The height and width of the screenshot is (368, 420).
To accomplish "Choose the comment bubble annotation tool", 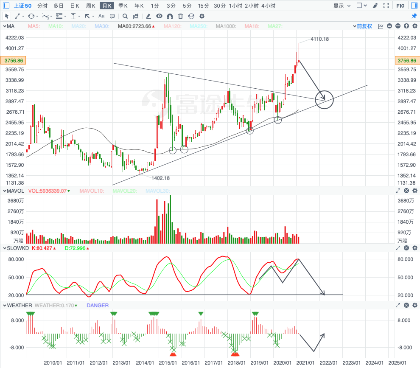I will (x=112, y=17).
